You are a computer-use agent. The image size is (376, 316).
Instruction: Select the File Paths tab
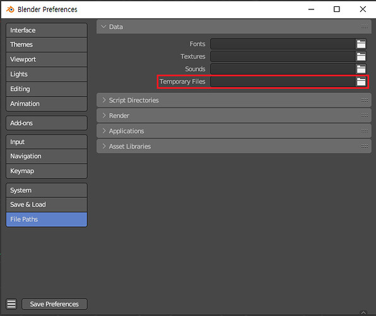click(47, 219)
